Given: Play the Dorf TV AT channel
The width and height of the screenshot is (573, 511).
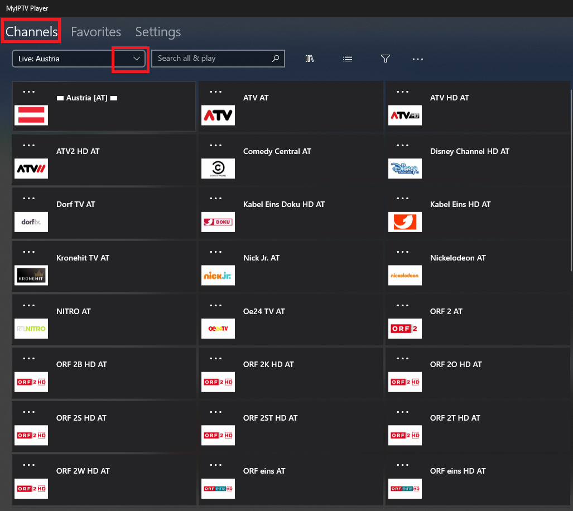Looking at the screenshot, I should (104, 213).
